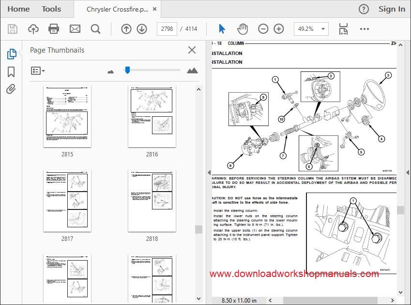
Task: Zoom out with minus icon
Action: point(263,29)
